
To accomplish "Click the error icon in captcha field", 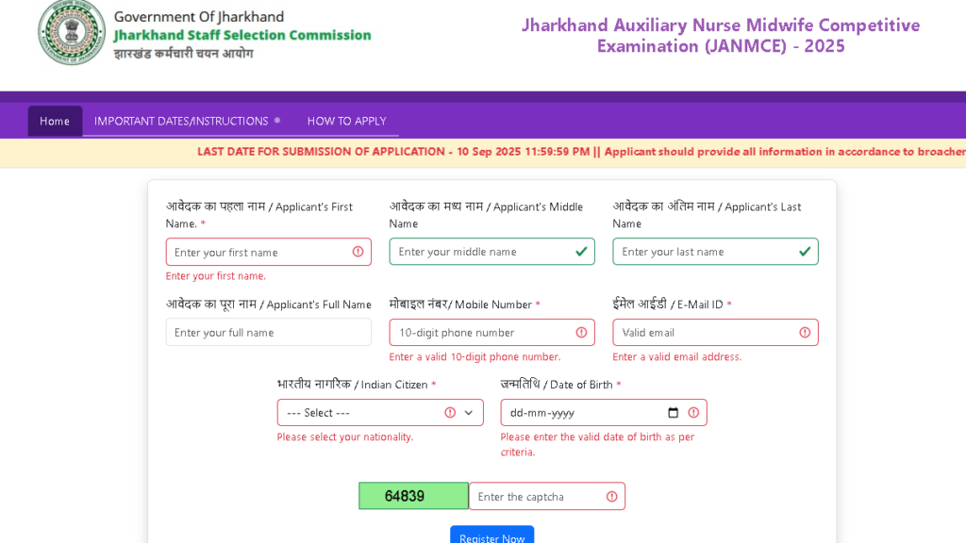I will pyautogui.click(x=611, y=497).
